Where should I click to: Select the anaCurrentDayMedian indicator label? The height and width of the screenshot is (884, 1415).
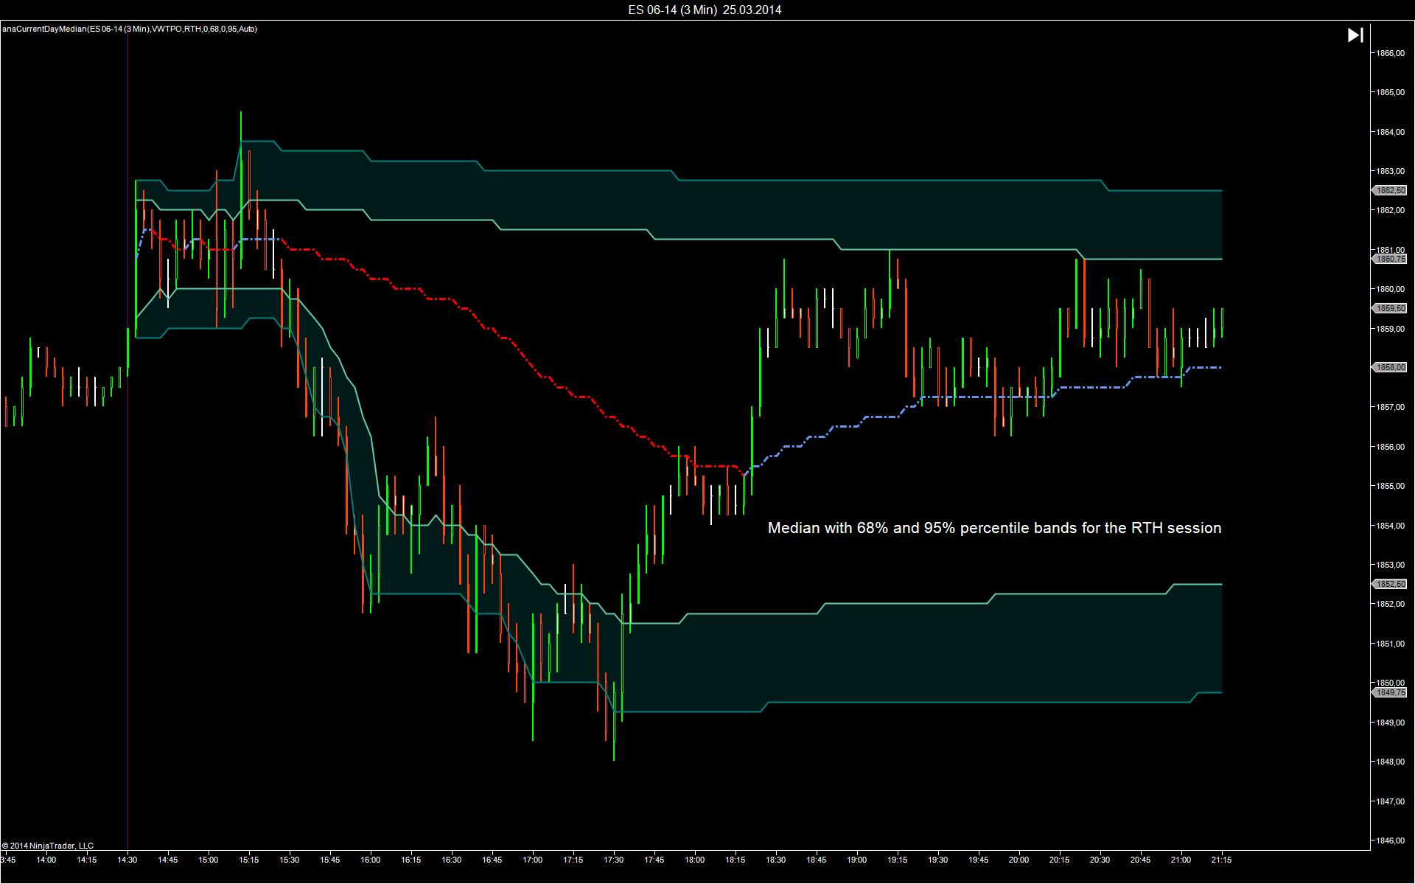click(130, 29)
